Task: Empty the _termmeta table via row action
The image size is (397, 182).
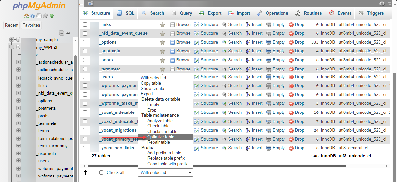Action: click(x=275, y=69)
